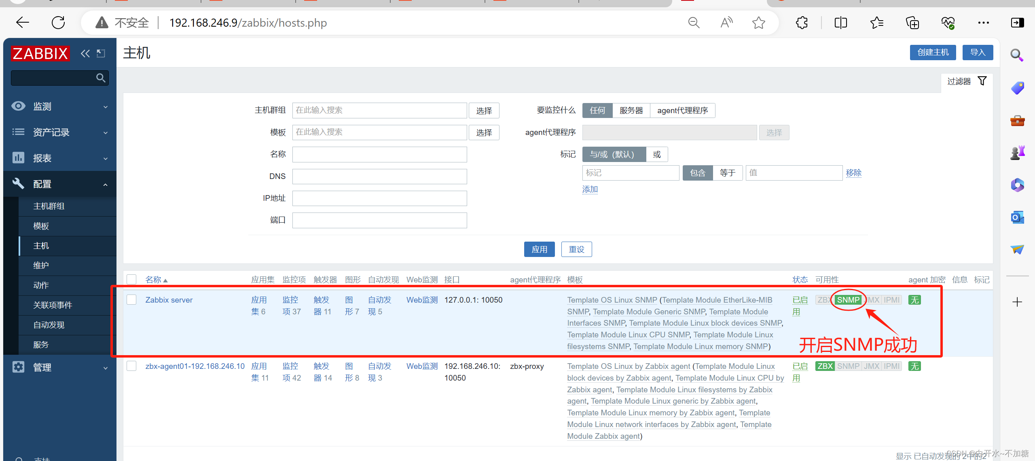The height and width of the screenshot is (461, 1035).
Task: Open the Zabbix server host link
Action: (x=169, y=299)
